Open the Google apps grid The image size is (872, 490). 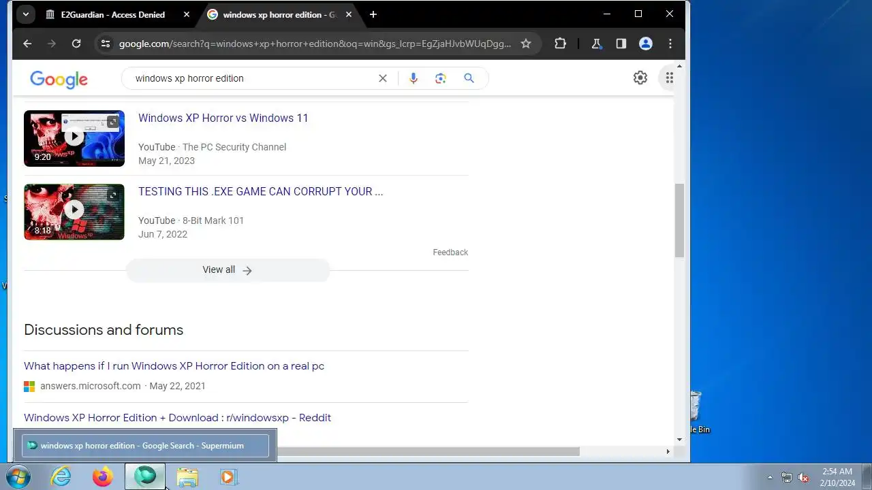(x=670, y=78)
